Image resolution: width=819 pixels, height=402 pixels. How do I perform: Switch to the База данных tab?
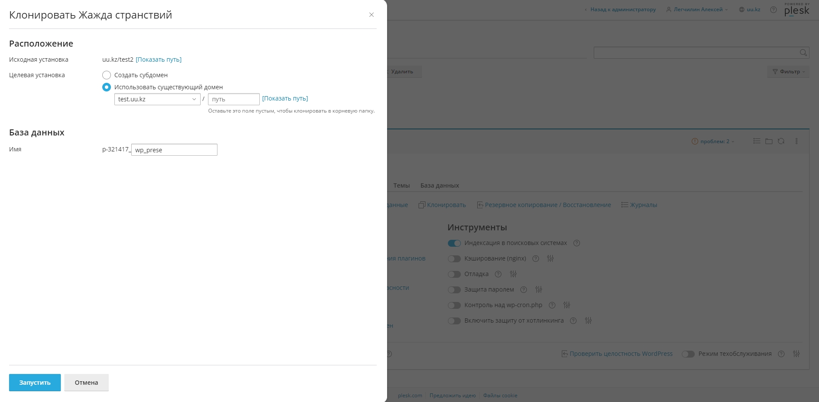[x=439, y=185]
